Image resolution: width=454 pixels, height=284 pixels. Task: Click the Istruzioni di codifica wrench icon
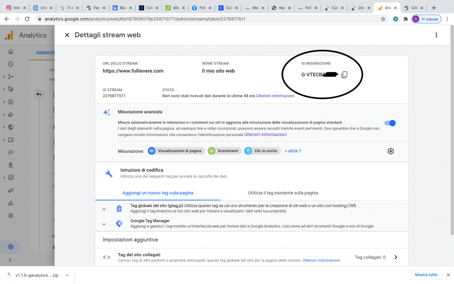coord(109,174)
